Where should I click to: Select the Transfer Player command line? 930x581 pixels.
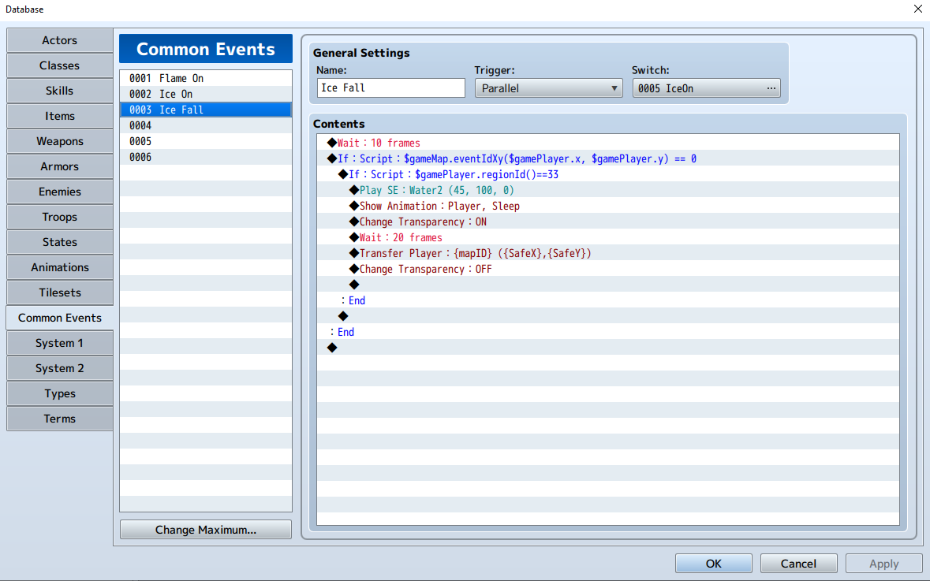608,253
